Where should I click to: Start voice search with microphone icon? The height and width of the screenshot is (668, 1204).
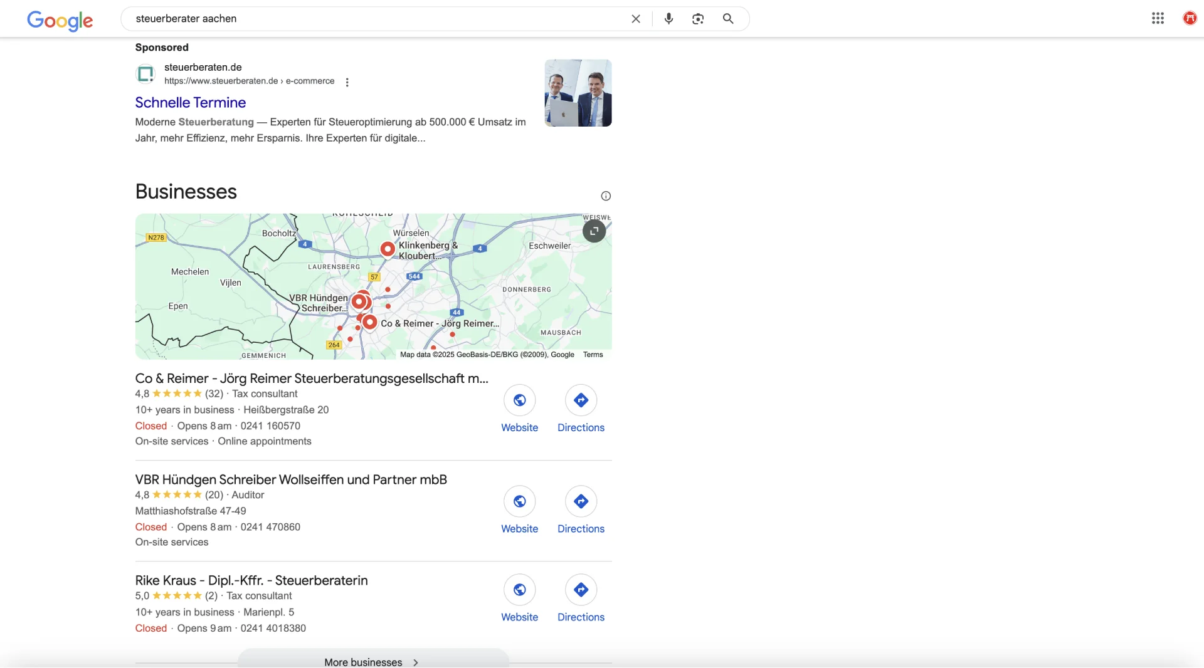(668, 19)
